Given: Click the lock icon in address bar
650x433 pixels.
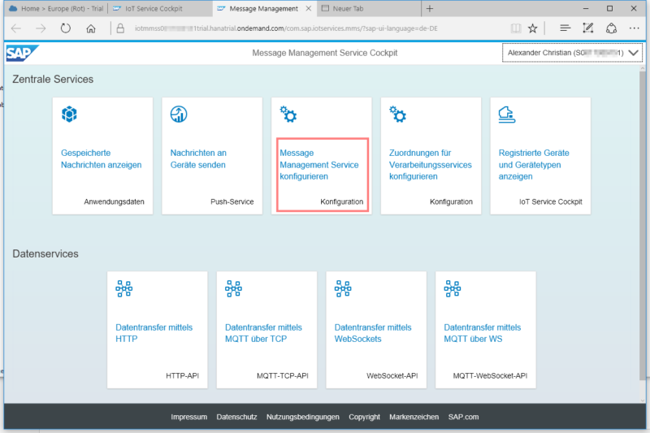Looking at the screenshot, I should [x=120, y=28].
